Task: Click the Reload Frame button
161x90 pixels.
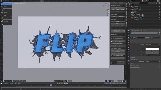Action: [x=118, y=52]
